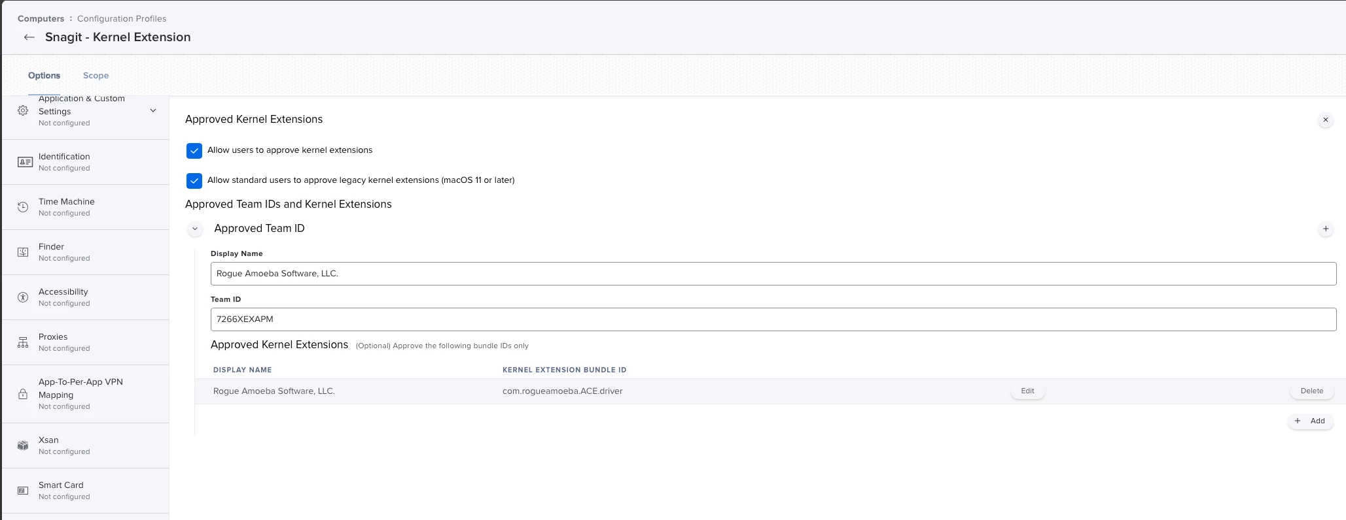Delete the com.rogueamoeba.ACE.driver row
This screenshot has width=1346, height=520.
click(x=1311, y=391)
